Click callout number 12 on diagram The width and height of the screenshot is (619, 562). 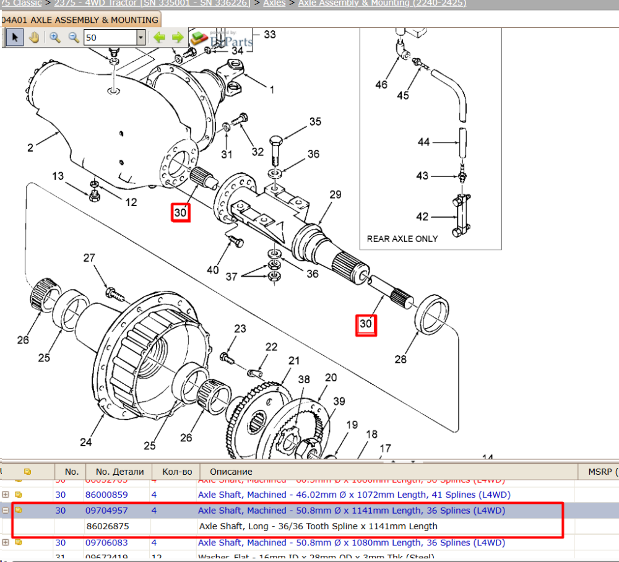pos(131,202)
